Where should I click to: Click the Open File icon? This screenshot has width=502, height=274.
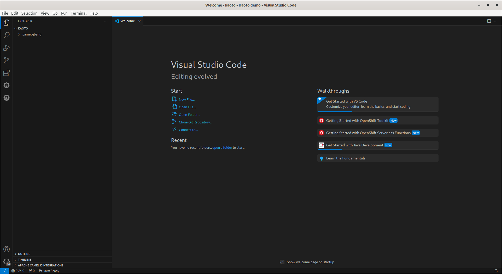(x=174, y=107)
